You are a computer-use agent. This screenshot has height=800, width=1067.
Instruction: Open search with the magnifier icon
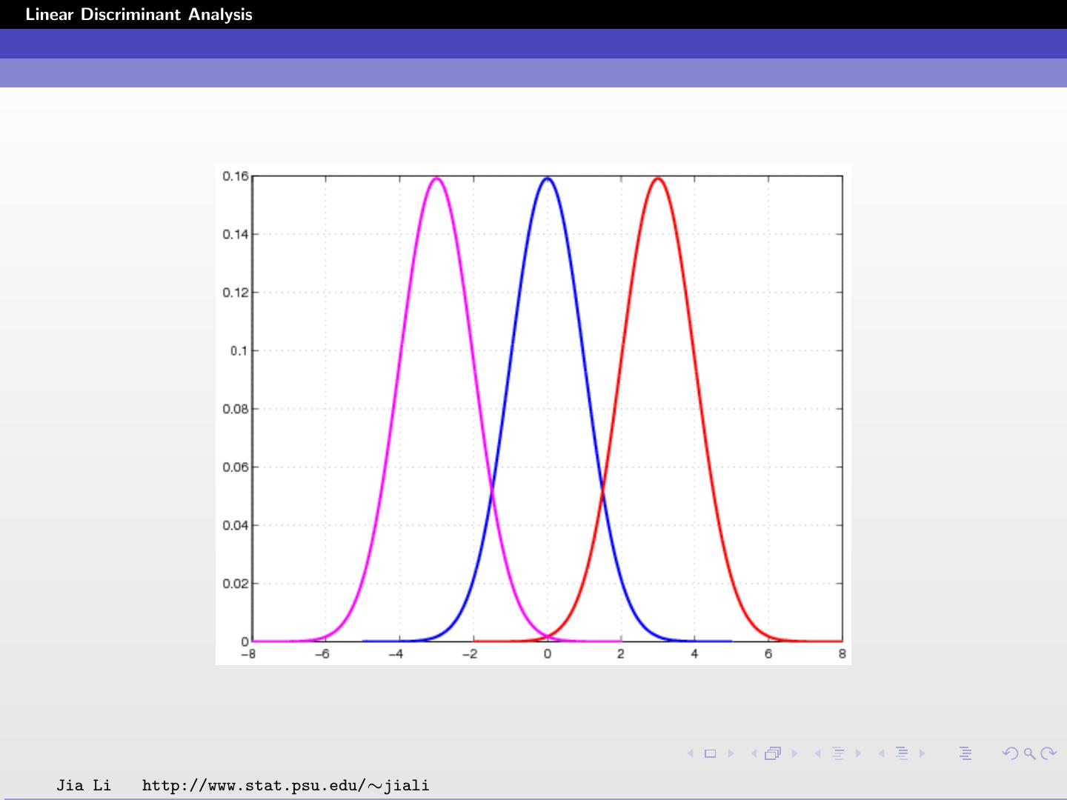(1029, 753)
